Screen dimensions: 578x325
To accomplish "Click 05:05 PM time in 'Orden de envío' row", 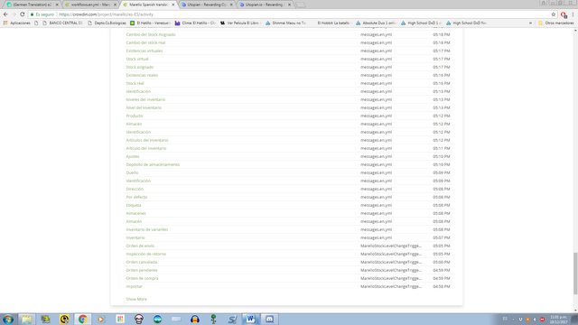I will 442,246.
